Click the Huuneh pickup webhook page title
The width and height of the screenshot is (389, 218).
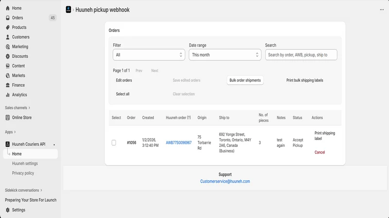tap(103, 10)
